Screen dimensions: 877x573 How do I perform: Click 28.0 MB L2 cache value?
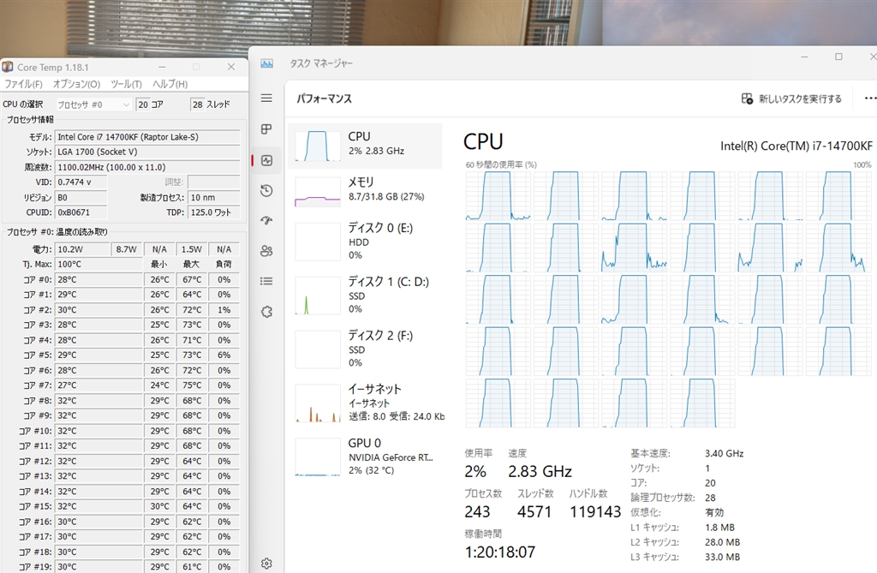[722, 542]
